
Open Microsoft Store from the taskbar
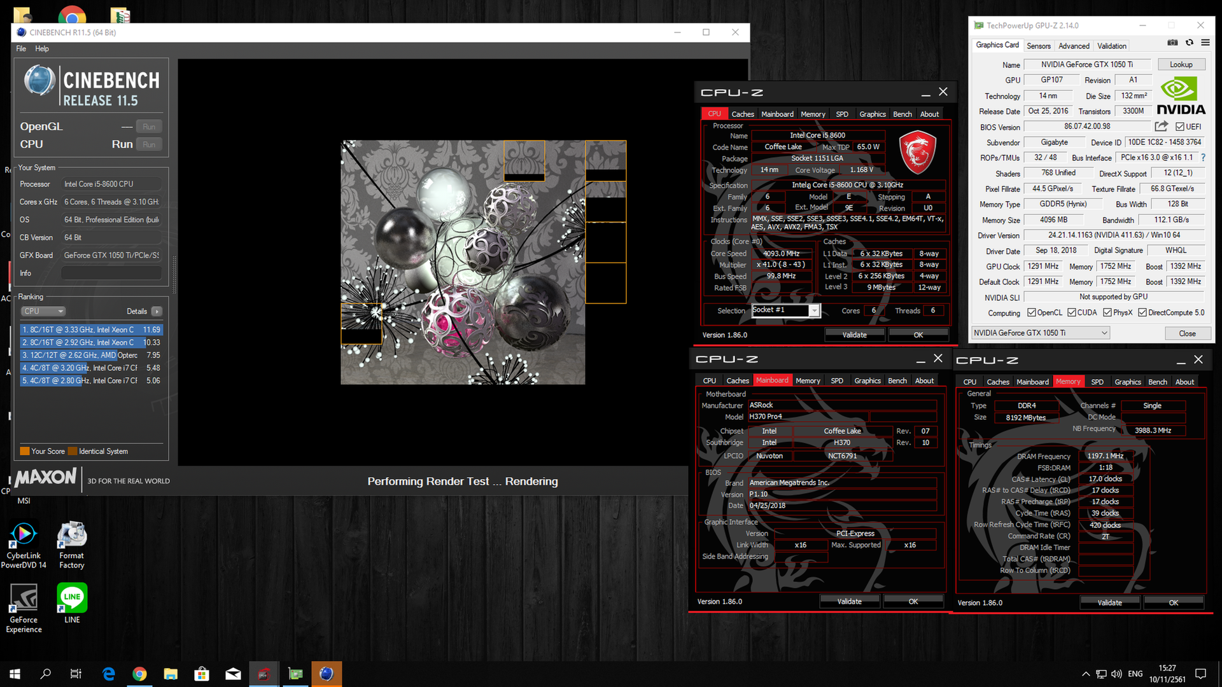point(202,674)
